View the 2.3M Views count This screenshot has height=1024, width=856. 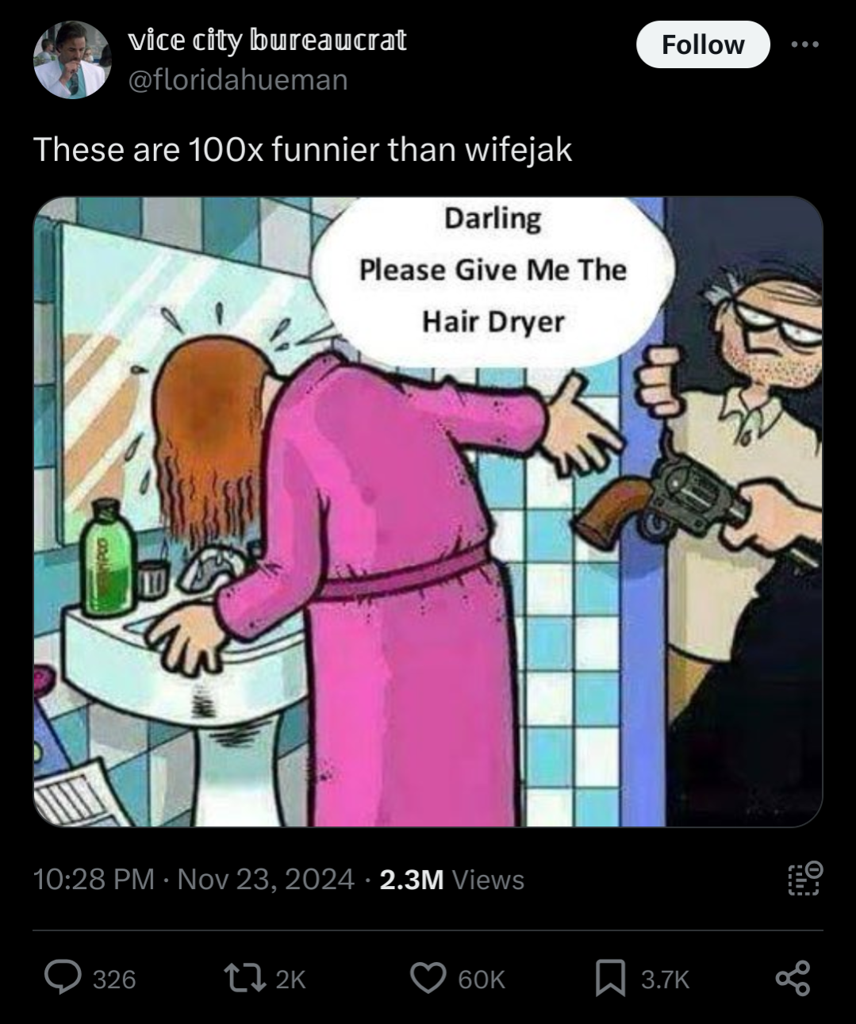(x=451, y=879)
